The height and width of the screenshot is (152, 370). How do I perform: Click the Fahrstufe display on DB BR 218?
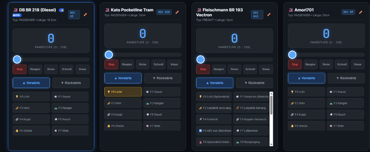51,40
